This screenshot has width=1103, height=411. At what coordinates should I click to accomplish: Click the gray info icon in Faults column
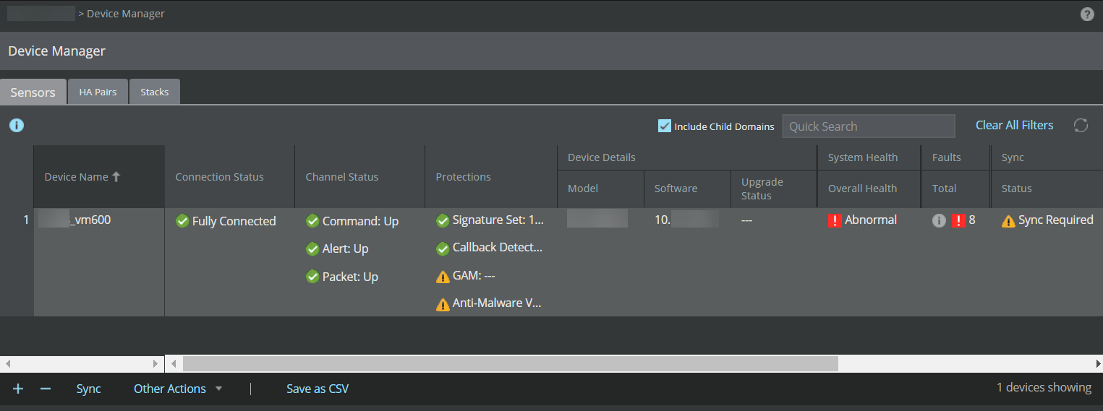click(939, 221)
